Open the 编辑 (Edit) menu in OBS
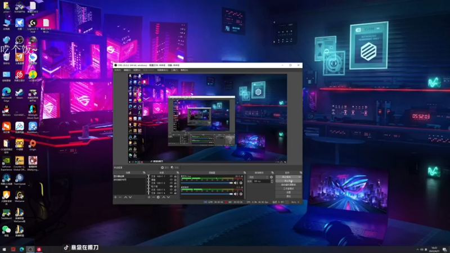Viewport: 450px width, 253px height. click(x=127, y=70)
